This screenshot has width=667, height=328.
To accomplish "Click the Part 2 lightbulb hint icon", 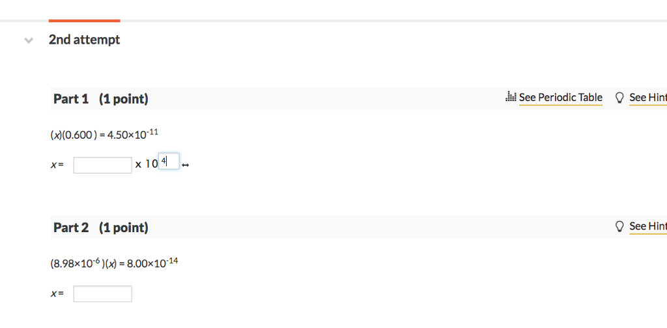I will pos(619,226).
